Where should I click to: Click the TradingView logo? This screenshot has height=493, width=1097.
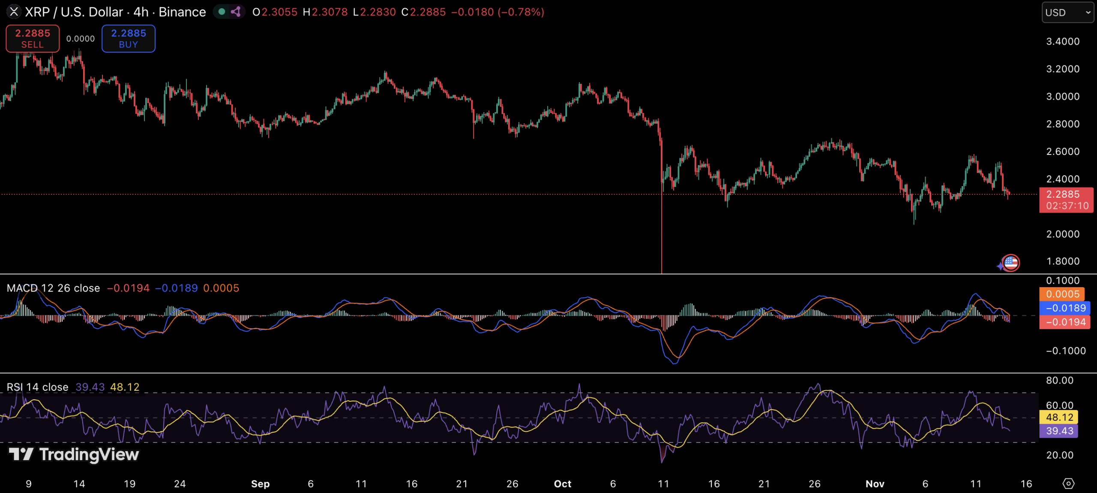point(74,454)
